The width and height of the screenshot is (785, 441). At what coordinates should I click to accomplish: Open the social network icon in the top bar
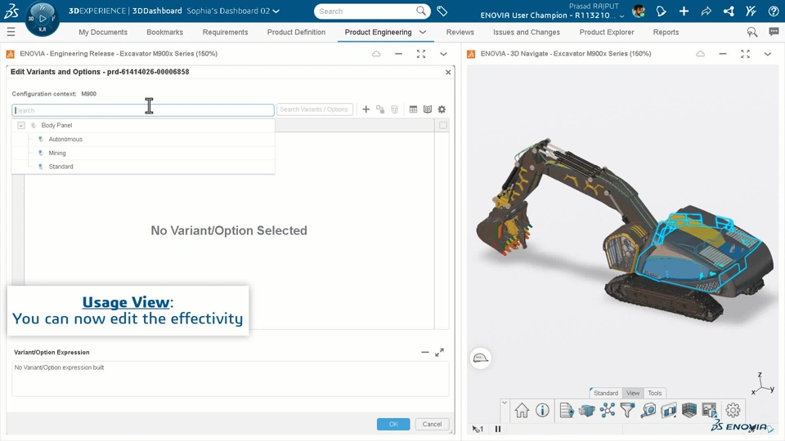click(729, 11)
